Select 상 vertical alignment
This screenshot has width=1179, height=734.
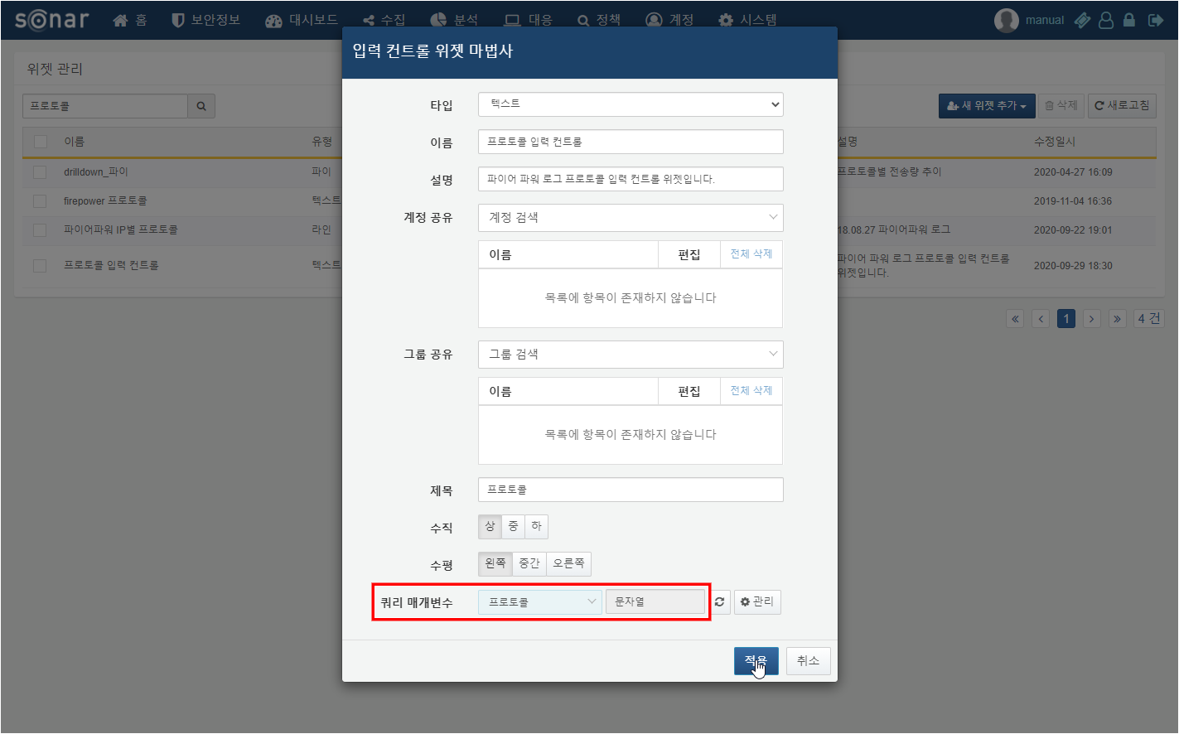[x=490, y=527]
